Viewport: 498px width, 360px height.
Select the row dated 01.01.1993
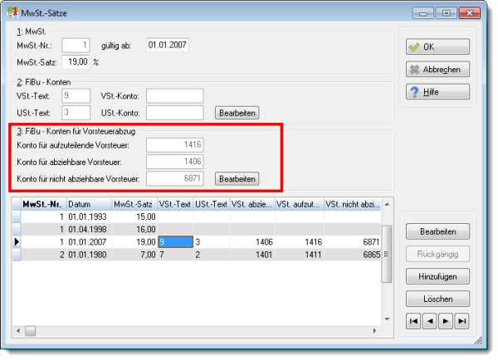click(x=197, y=216)
